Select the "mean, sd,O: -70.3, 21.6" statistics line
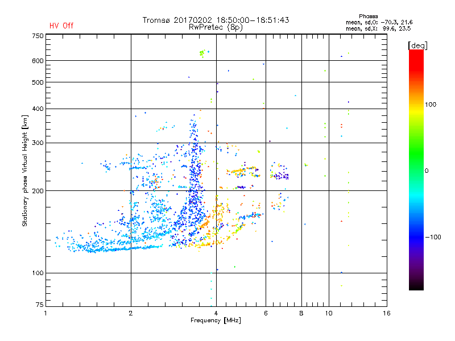 (379, 22)
